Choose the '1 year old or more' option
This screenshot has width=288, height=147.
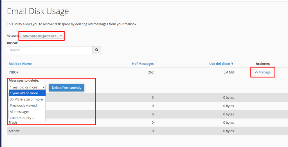(x=24, y=93)
